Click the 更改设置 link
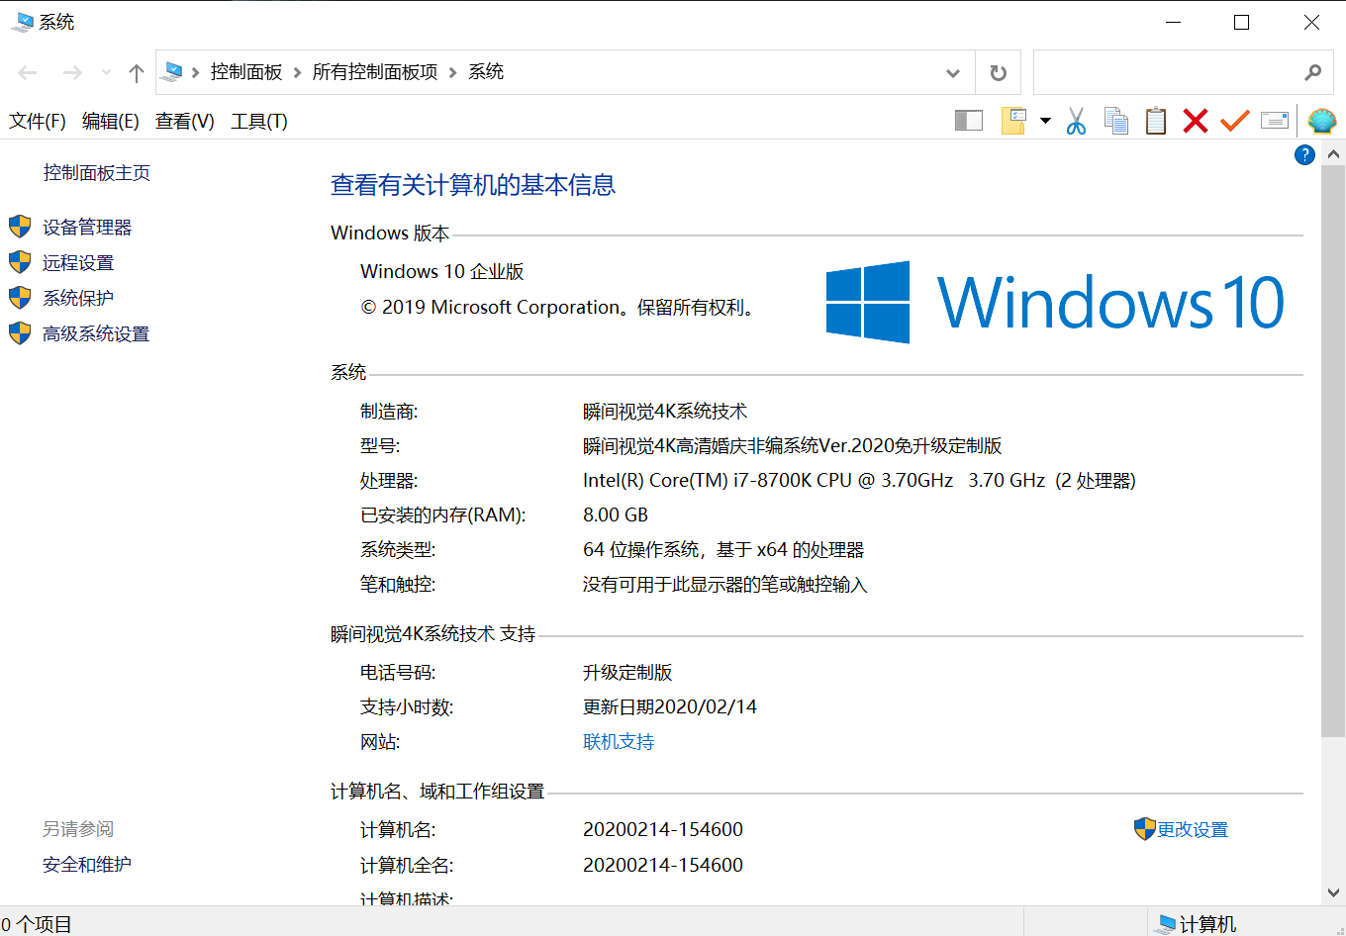1346x936 pixels. [x=1193, y=830]
